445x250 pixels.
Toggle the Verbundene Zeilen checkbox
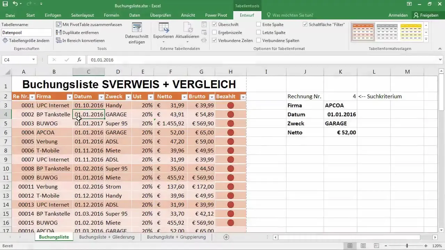215,41
